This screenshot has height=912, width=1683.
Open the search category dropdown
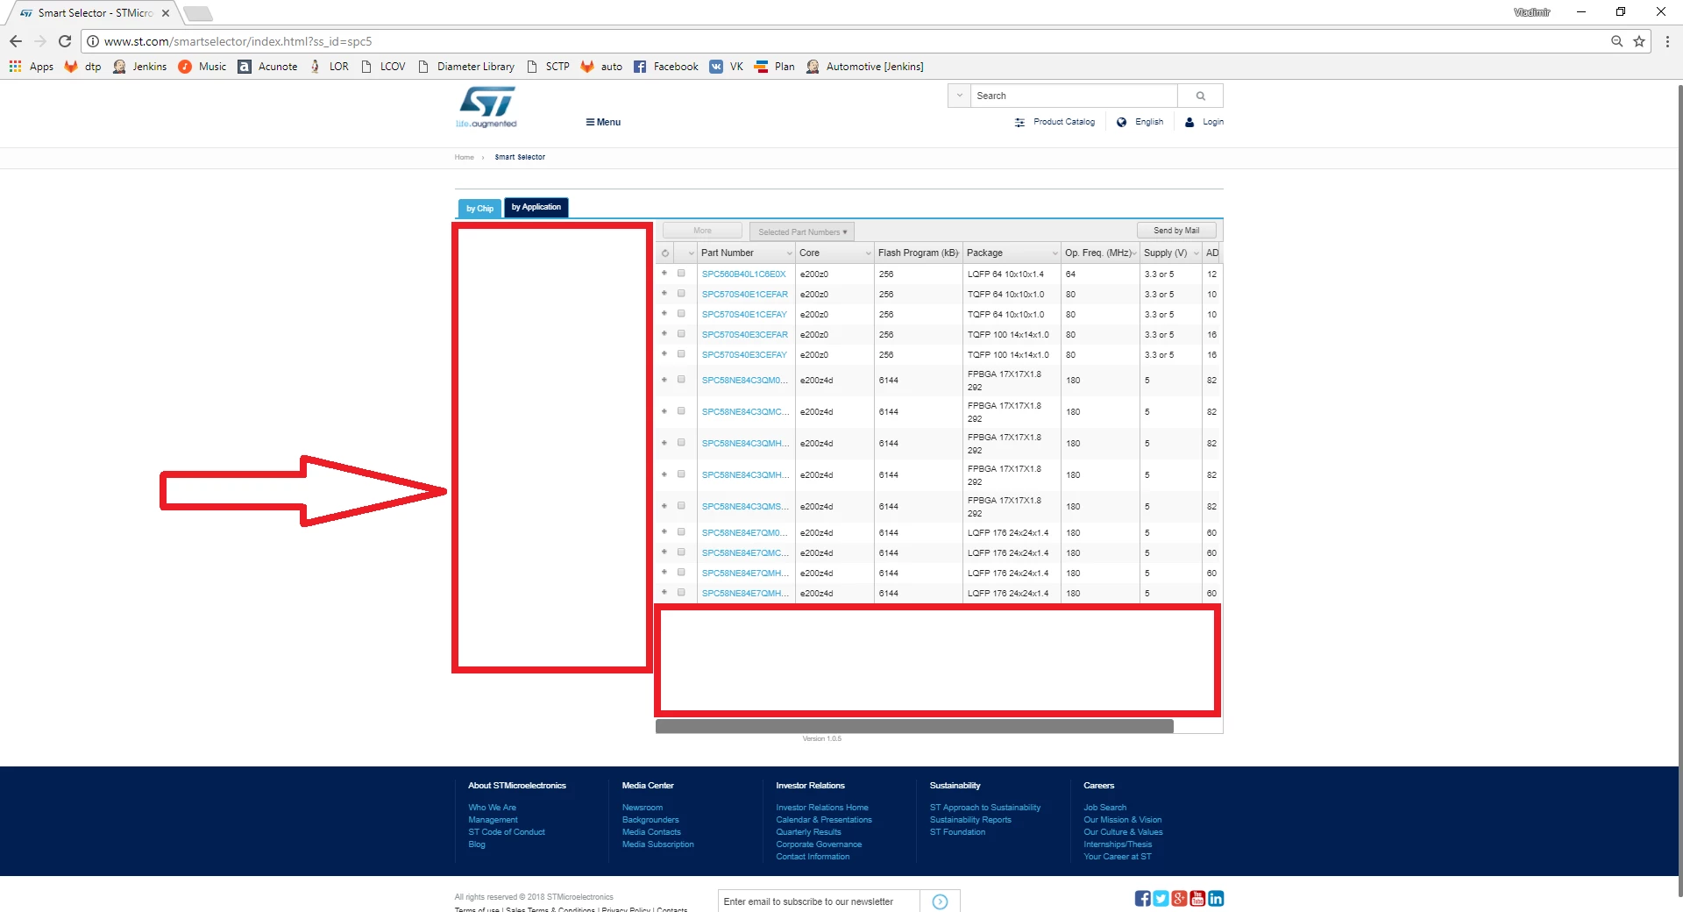(959, 96)
